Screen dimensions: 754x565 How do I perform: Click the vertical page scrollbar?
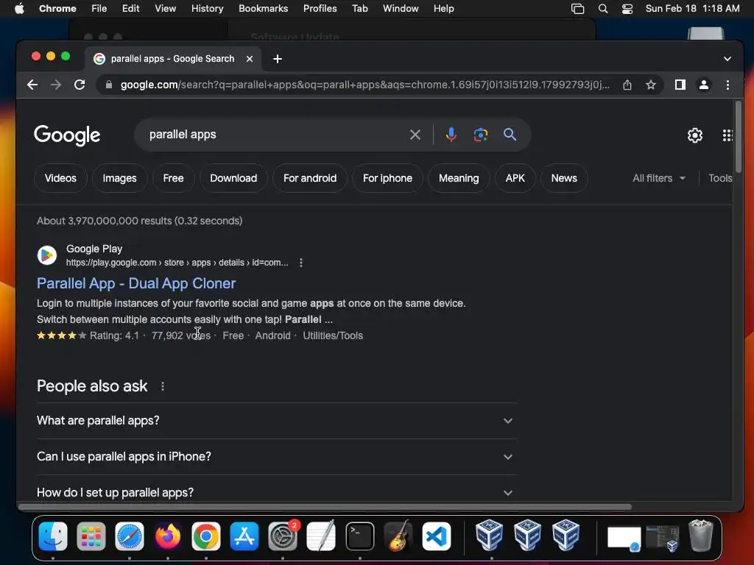(738, 137)
